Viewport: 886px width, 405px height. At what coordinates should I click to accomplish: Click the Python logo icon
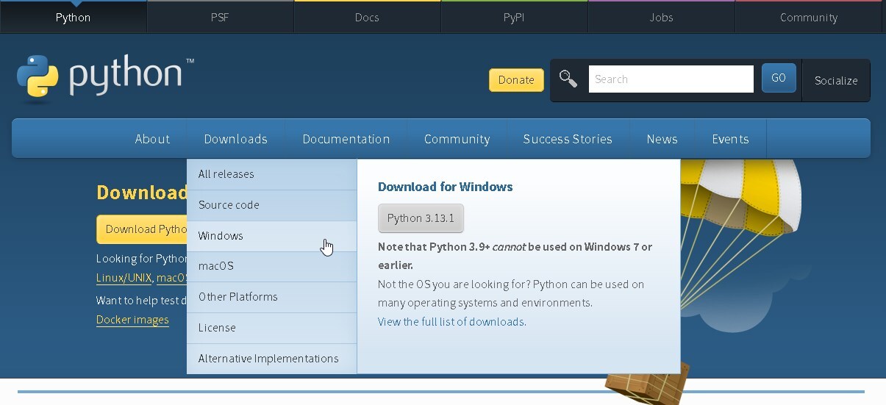tap(37, 76)
